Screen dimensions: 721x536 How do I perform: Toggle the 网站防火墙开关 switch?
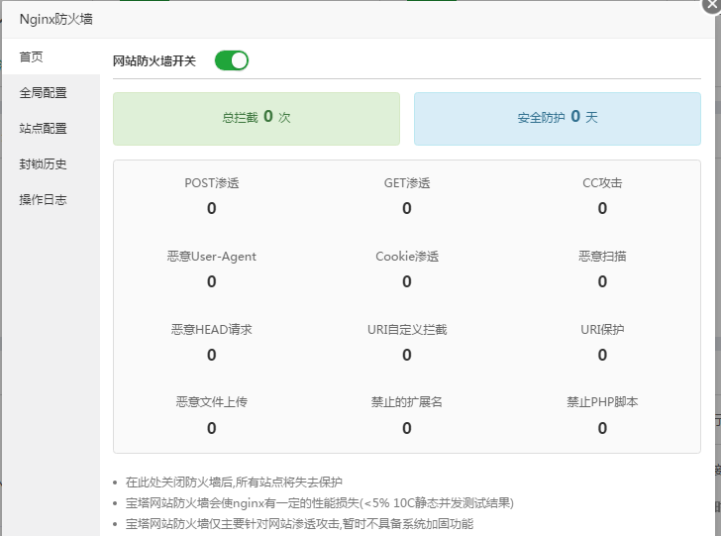(x=232, y=60)
